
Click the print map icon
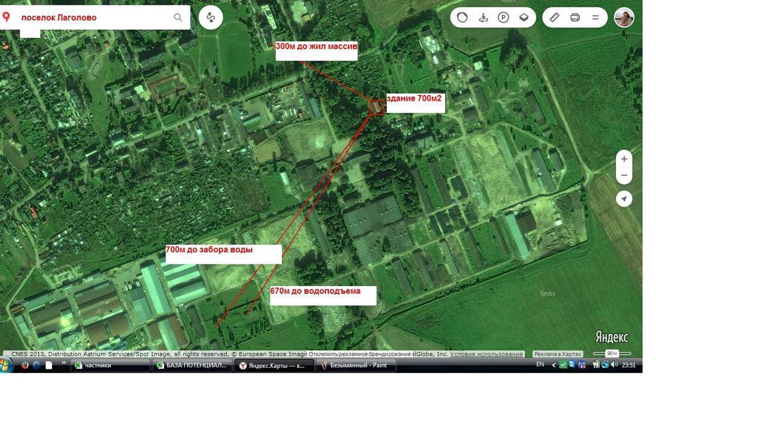point(575,17)
